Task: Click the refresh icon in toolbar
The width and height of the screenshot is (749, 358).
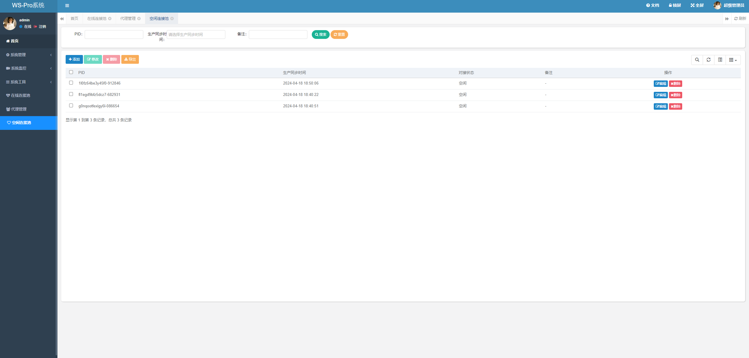Action: coord(709,60)
